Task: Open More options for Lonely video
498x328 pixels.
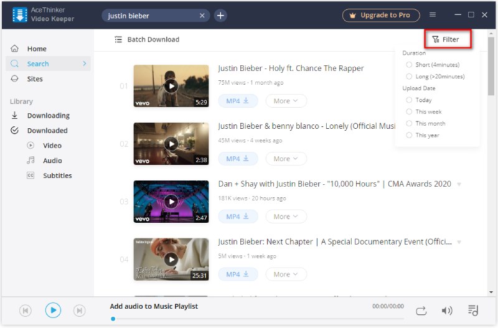Action: [286, 159]
